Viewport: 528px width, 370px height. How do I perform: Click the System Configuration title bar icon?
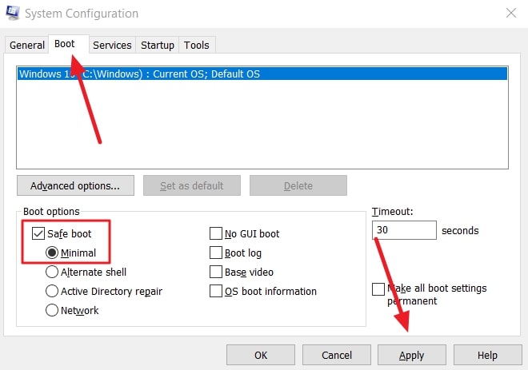13,13
